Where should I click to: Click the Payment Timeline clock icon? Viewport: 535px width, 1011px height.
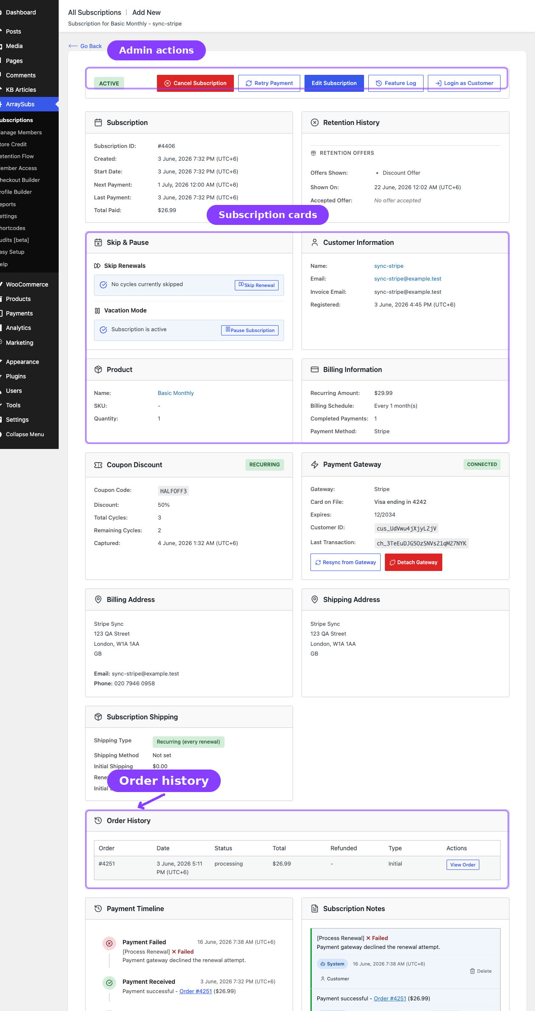(98, 909)
